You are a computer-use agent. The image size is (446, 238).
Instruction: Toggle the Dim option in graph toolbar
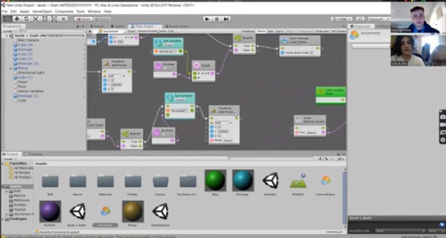coord(270,31)
